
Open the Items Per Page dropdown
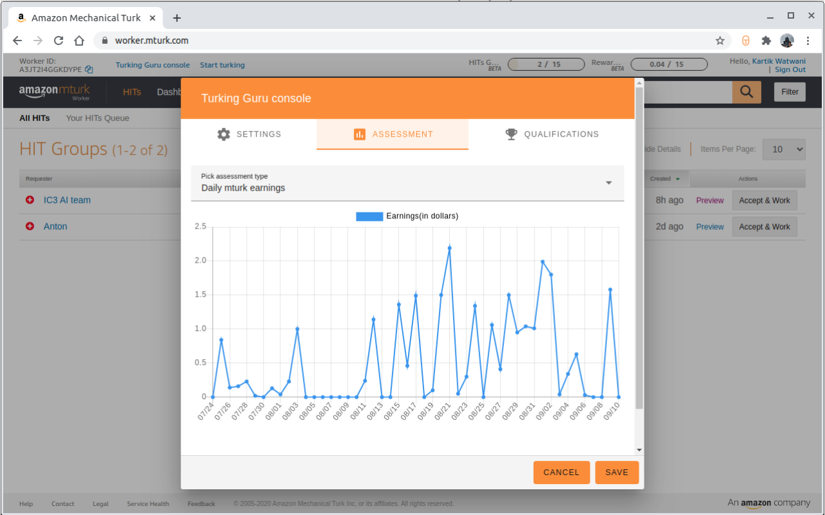point(784,149)
